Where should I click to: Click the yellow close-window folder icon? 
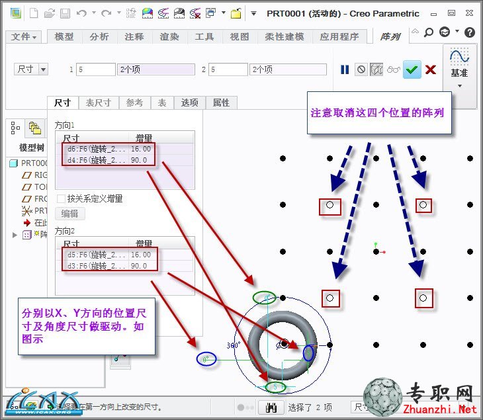[236, 13]
